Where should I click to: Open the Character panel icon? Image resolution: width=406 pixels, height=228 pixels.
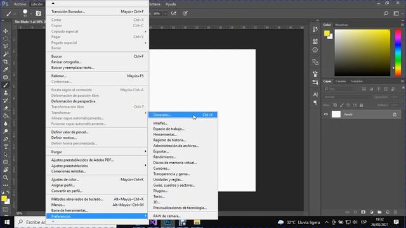[x=315, y=94]
